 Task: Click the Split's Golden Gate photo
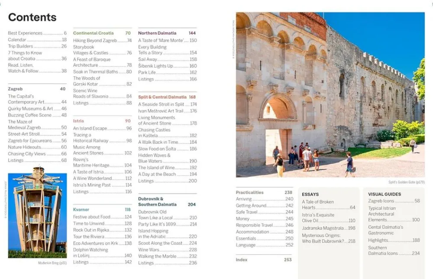[330, 94]
